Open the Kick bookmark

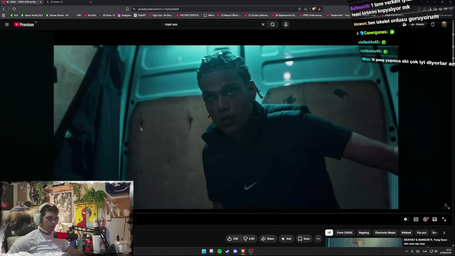(x=14, y=15)
